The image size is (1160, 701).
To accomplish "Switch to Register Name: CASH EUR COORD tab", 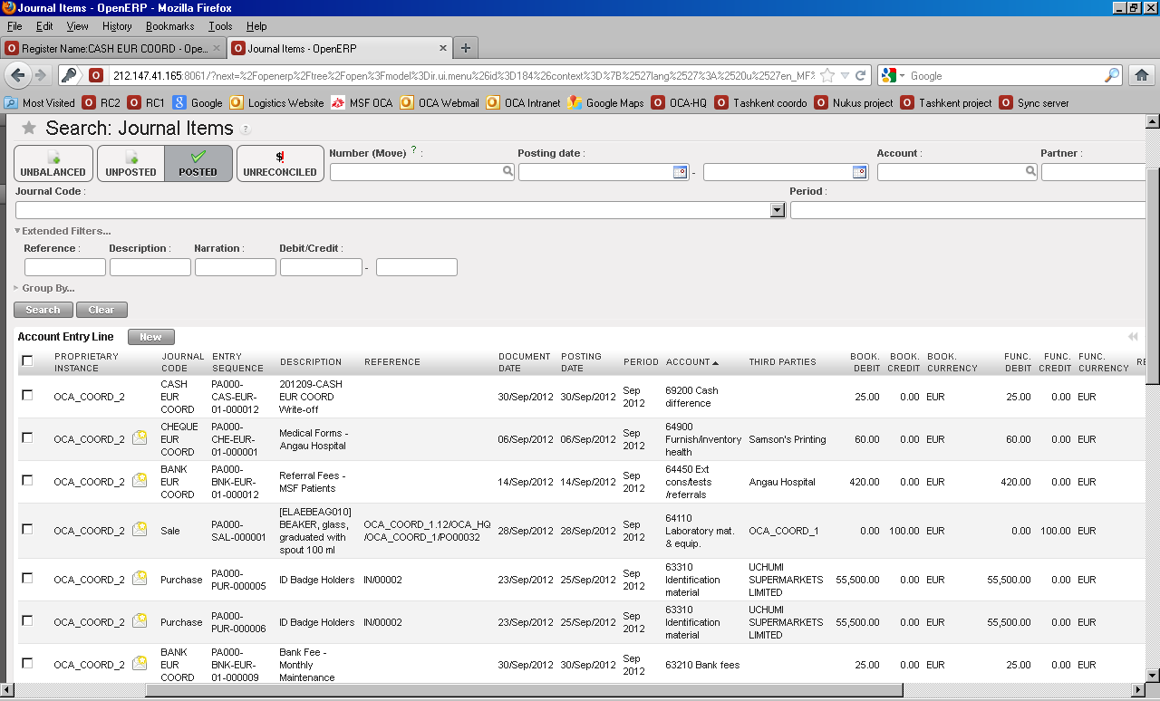I will coord(113,48).
